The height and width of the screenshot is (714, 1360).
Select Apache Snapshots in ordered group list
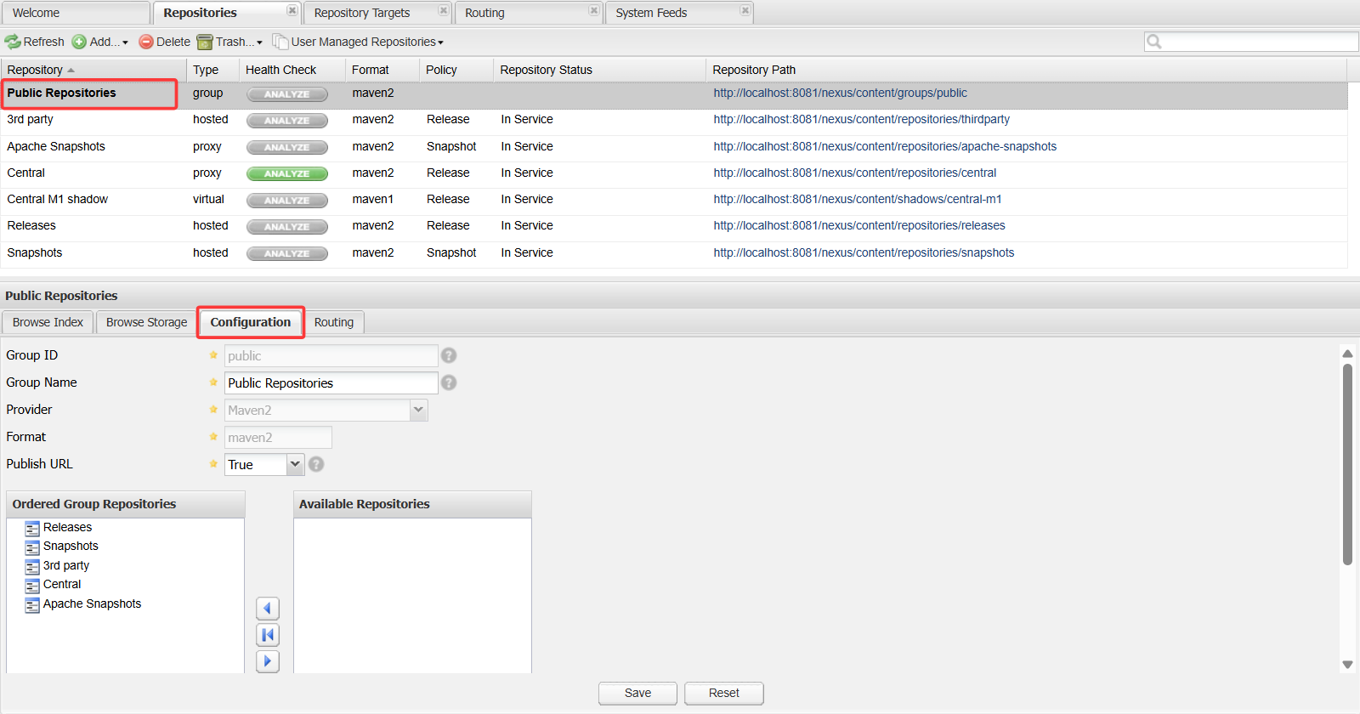(92, 603)
